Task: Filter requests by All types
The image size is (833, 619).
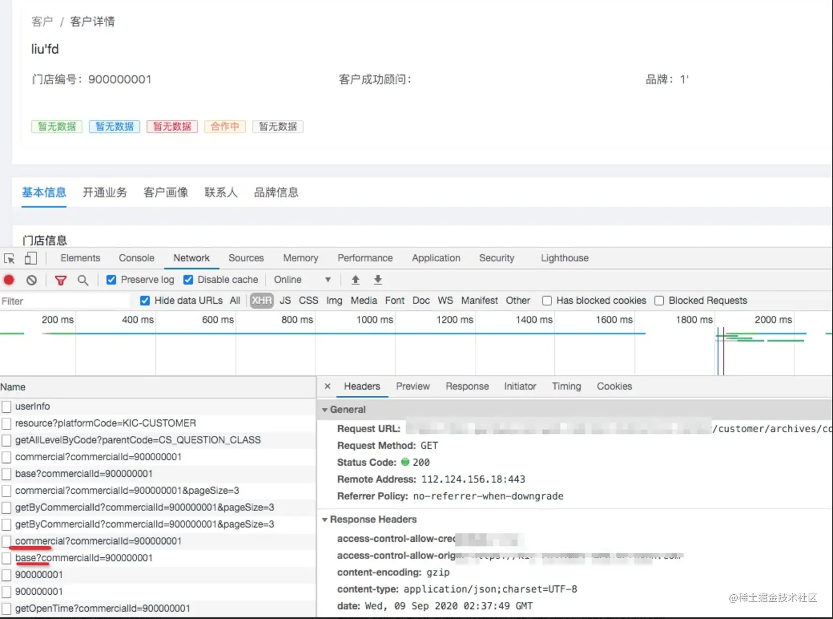Action: 235,300
